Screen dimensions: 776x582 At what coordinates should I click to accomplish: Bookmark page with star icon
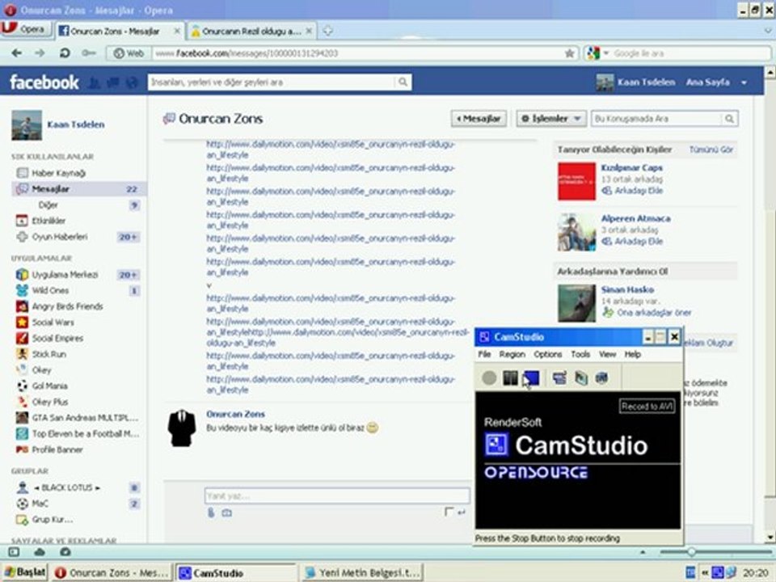pyautogui.click(x=570, y=53)
